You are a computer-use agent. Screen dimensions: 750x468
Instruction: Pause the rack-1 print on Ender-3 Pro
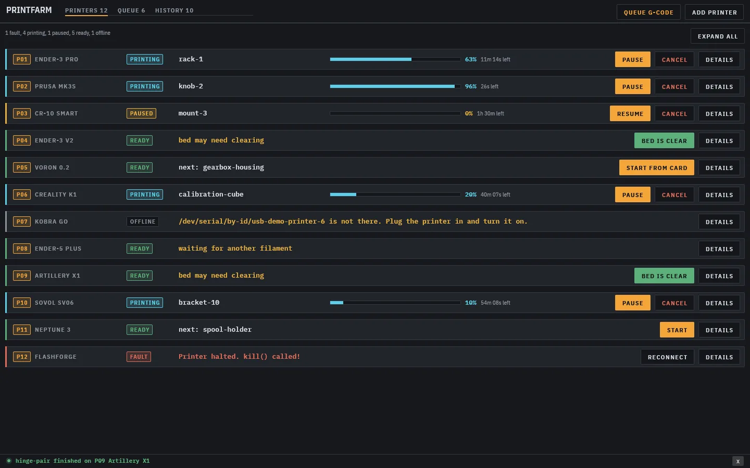[632, 60]
